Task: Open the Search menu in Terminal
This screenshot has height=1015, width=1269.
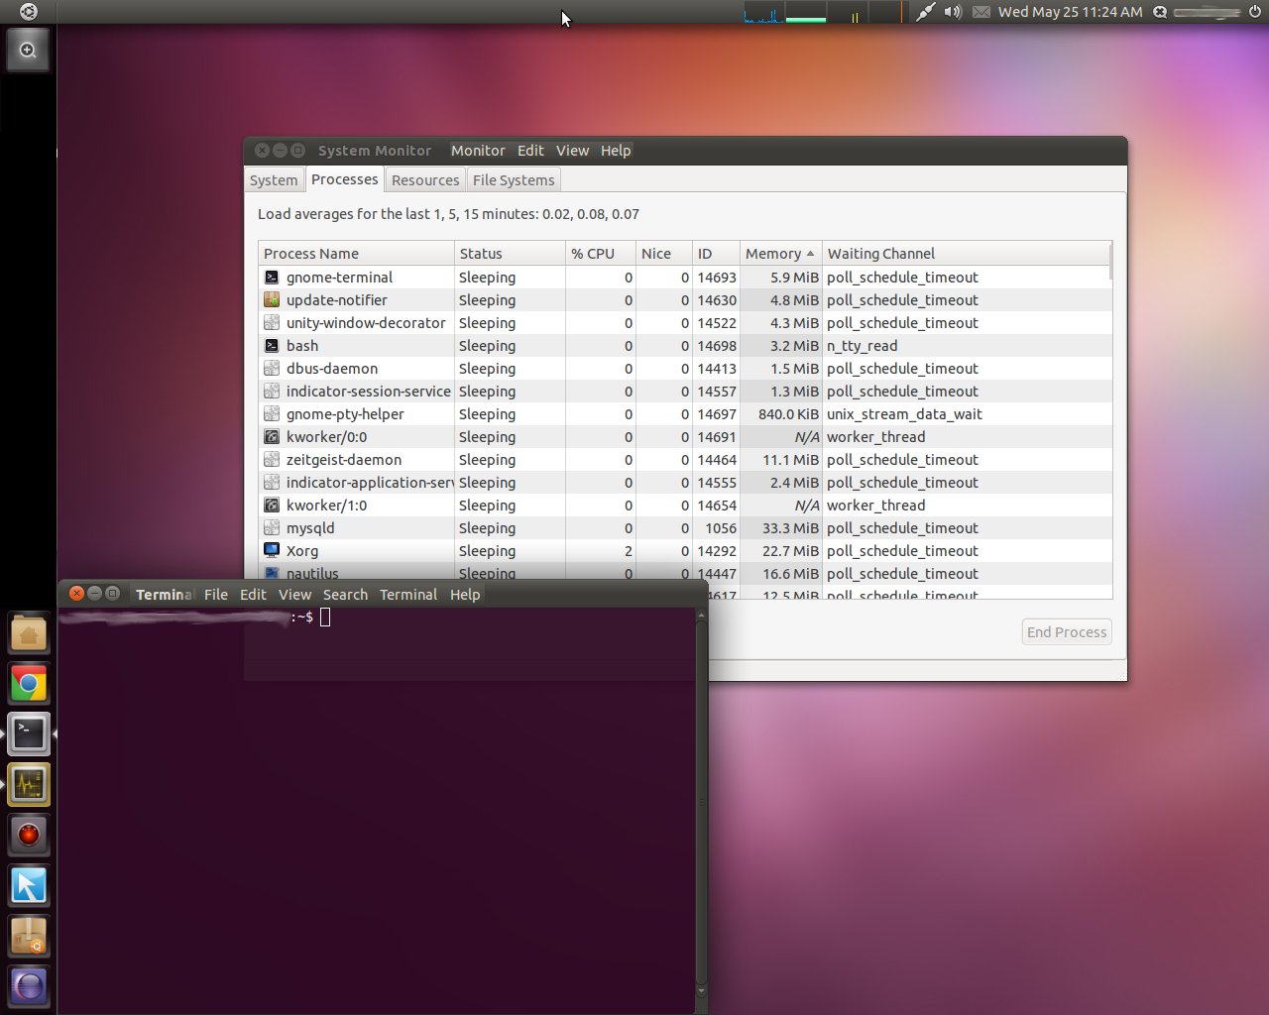Action: tap(345, 595)
